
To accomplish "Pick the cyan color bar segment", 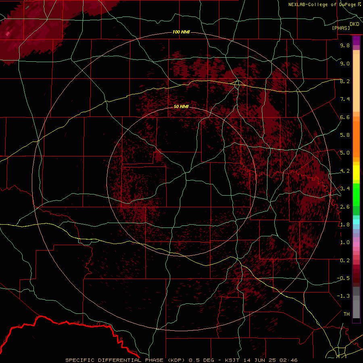I will point(356,222).
